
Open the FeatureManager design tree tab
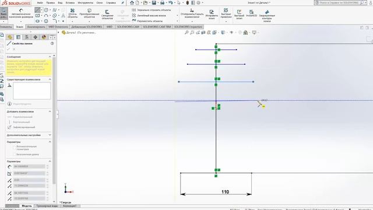10,37
